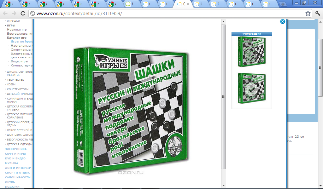Viewport: 323px width, 189px height.
Task: Open the СПОРТ И ОТДЫХ section
Action: pos(17,173)
